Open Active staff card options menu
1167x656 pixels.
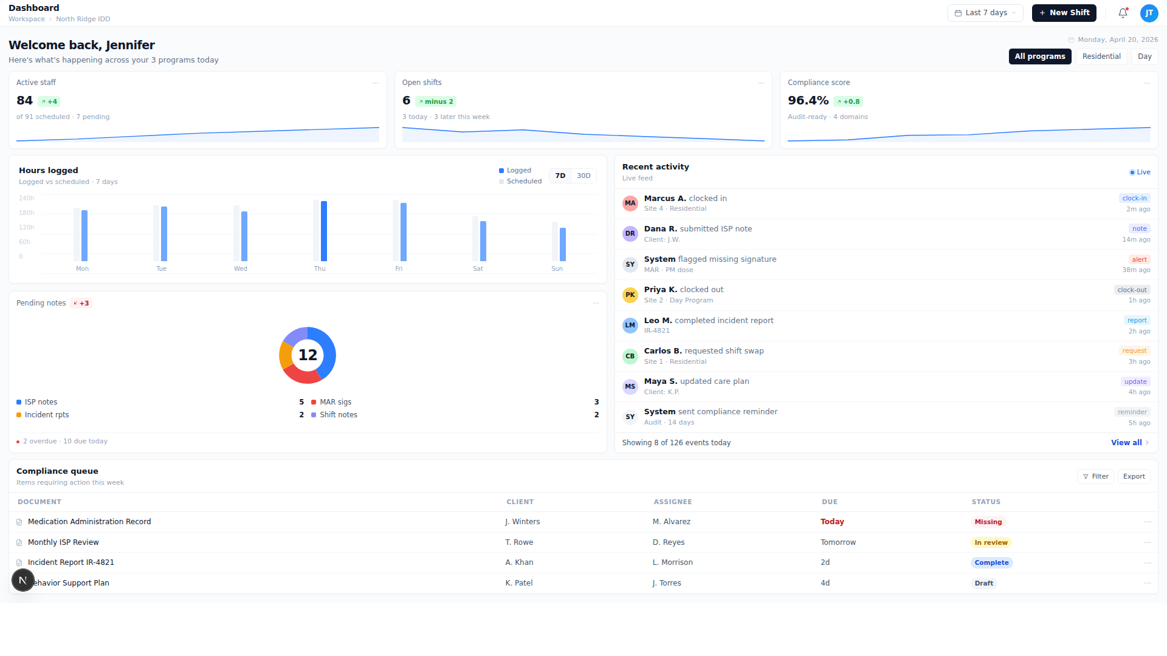coord(376,83)
